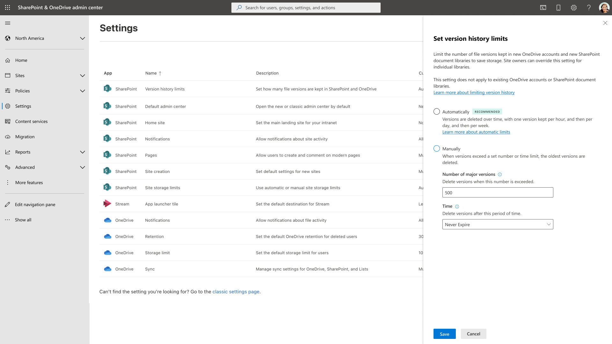This screenshot has width=612, height=344.
Task: Click the Edit navigation pane pencil icon
Action: [x=8, y=204]
